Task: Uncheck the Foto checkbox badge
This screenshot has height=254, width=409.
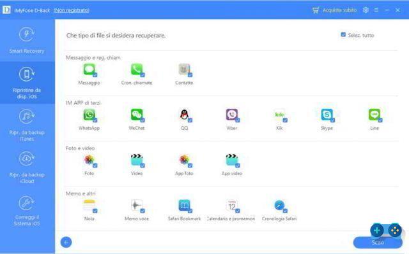Action: tap(95, 165)
